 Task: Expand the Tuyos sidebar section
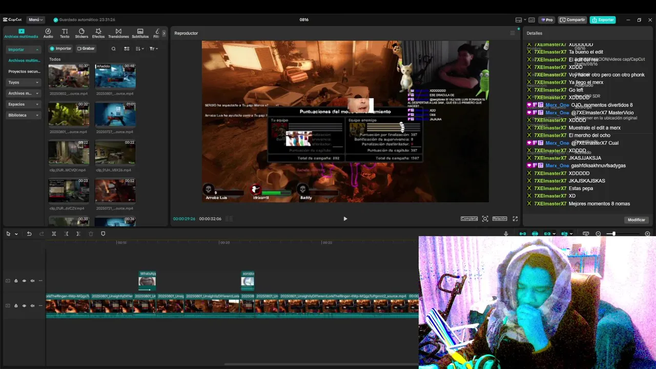pyautogui.click(x=24, y=83)
